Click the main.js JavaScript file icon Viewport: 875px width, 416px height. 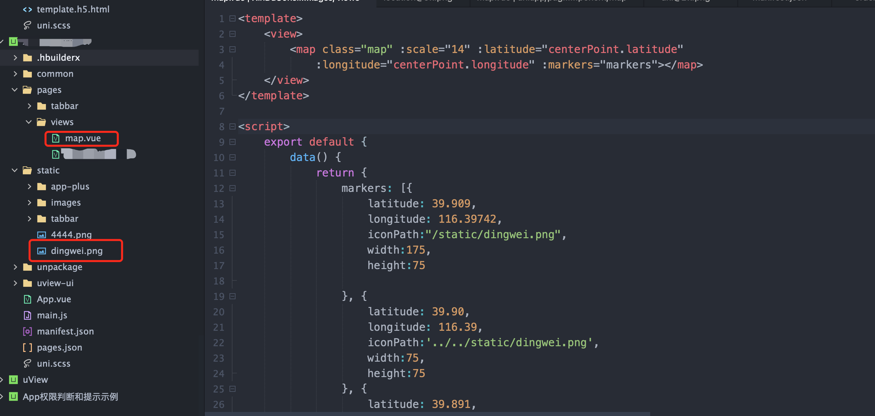coord(27,315)
